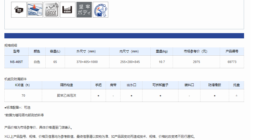Click product number 69773

tap(232, 62)
